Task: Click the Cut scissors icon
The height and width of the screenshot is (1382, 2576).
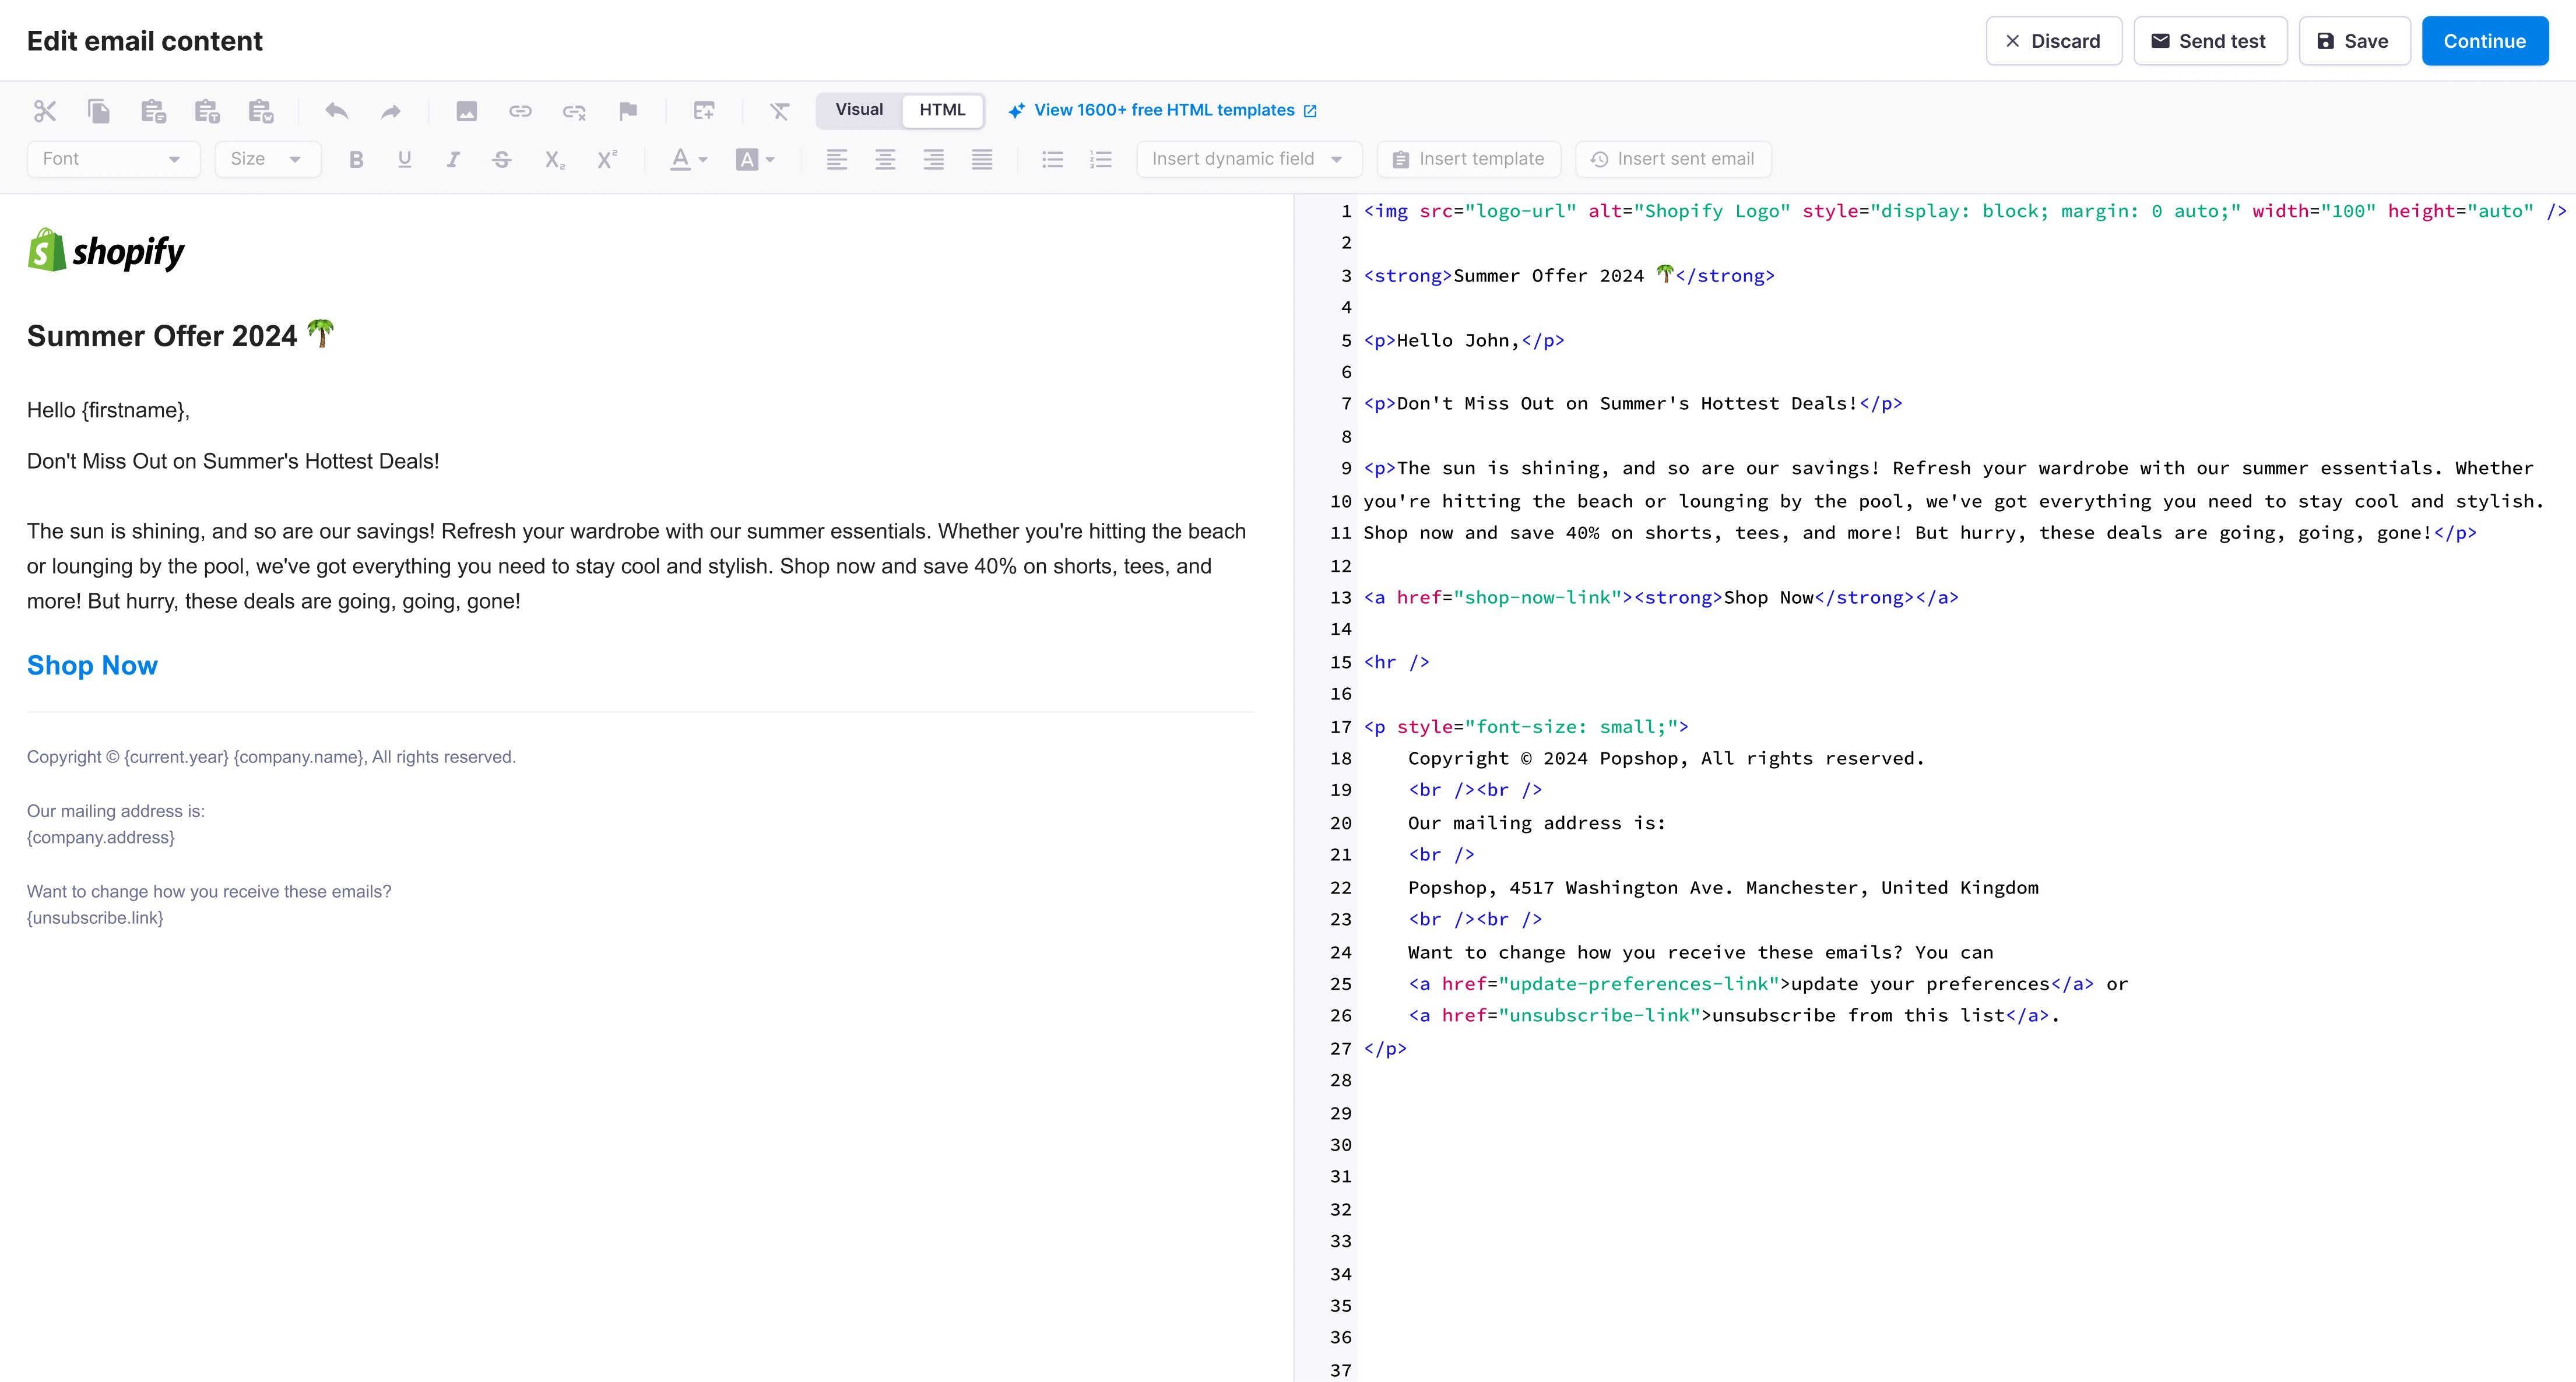Action: [x=45, y=111]
